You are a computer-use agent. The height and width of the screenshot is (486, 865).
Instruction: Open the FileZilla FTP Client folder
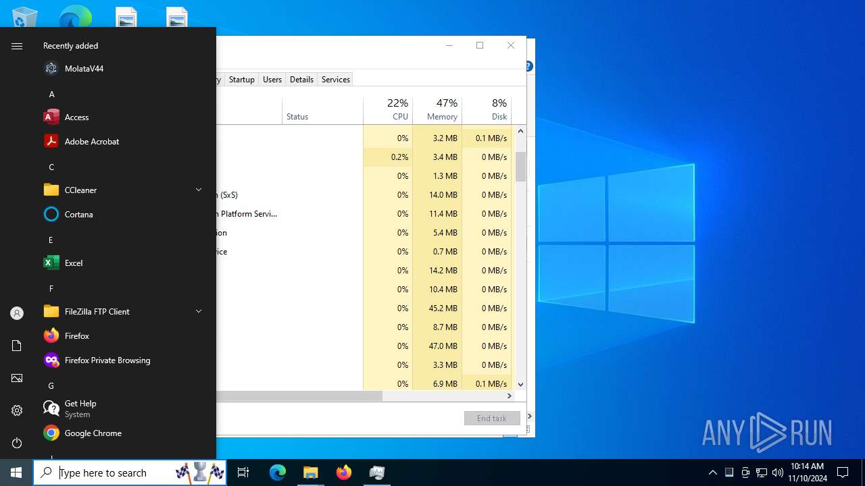pyautogui.click(x=124, y=312)
